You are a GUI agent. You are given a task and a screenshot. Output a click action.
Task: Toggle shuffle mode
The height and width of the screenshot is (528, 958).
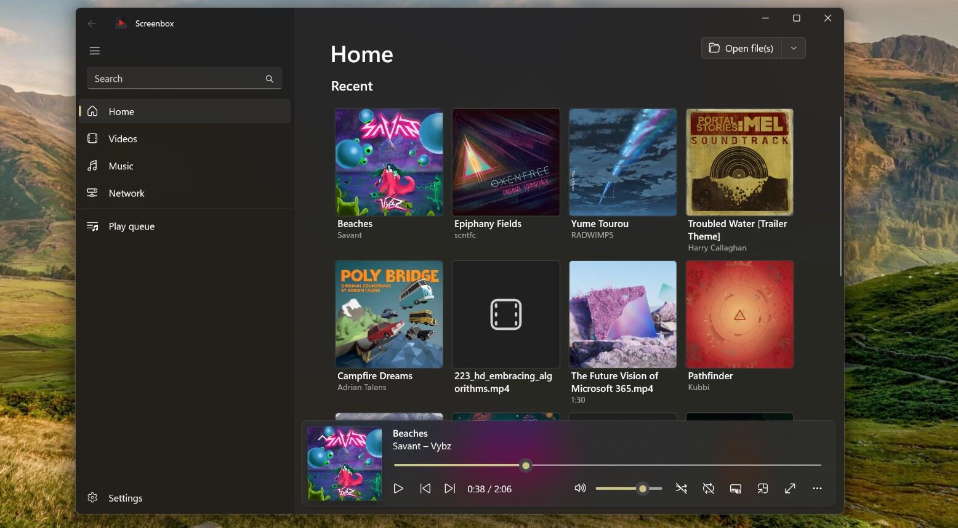[x=681, y=489]
